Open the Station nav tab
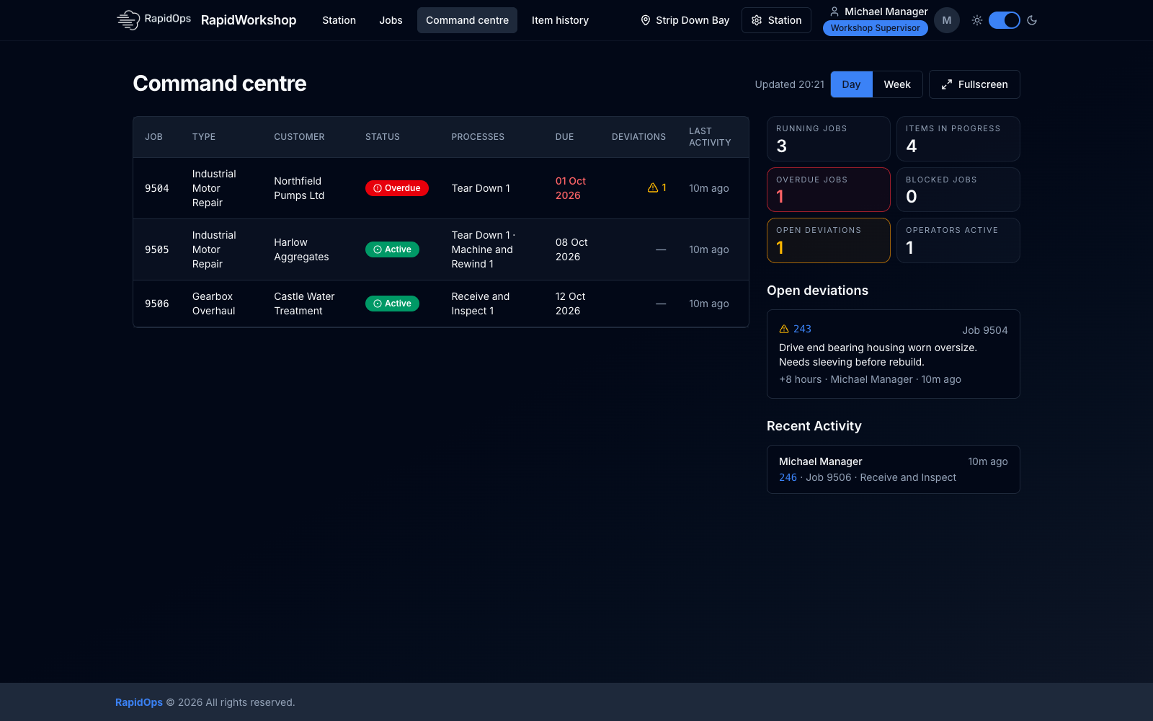This screenshot has height=721, width=1153. click(x=339, y=20)
